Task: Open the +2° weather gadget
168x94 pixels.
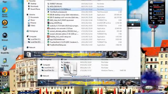Action: 149,88
